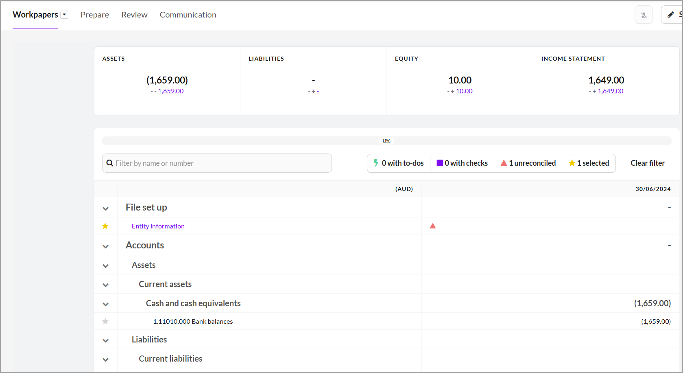Filter by '0 with to-dos'
The image size is (683, 373).
coord(399,163)
